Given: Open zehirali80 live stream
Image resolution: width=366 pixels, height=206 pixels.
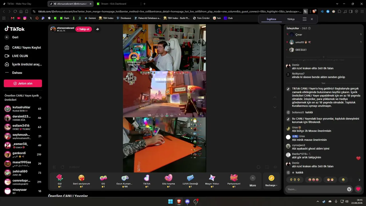Looking at the screenshot, I should [23, 173].
